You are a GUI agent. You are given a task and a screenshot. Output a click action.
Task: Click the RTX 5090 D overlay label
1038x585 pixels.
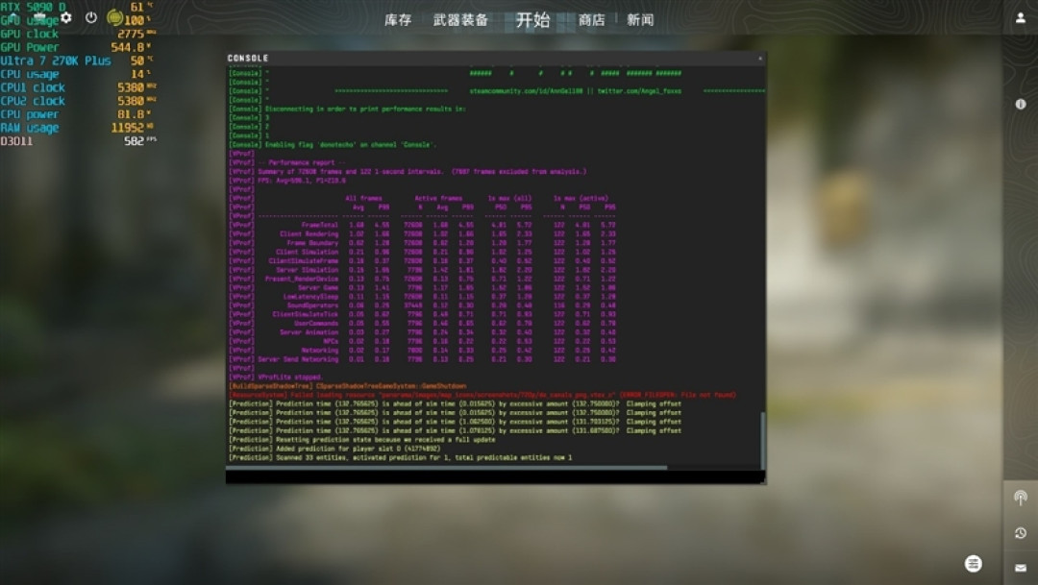pyautogui.click(x=33, y=8)
